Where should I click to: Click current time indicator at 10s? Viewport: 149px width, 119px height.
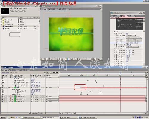tap(120, 73)
